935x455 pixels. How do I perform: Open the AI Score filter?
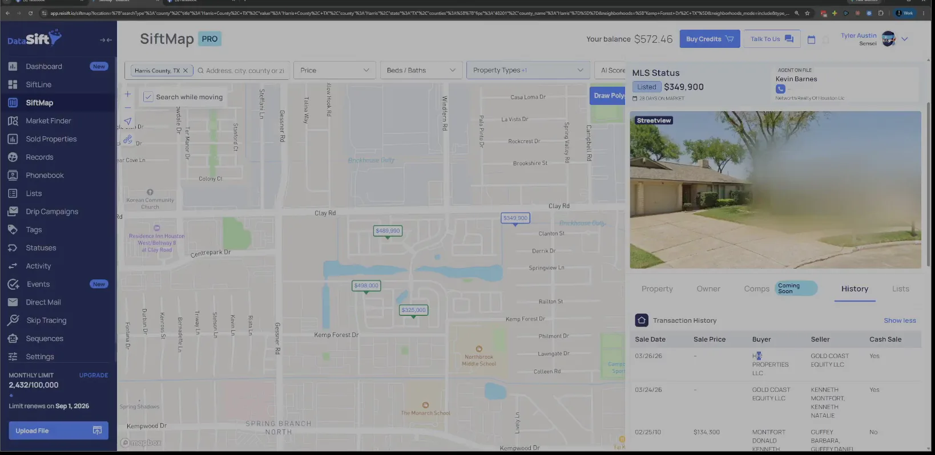click(x=610, y=70)
